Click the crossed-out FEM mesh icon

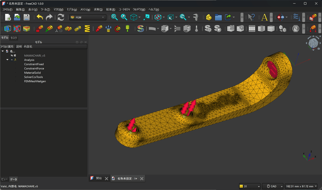17,28
